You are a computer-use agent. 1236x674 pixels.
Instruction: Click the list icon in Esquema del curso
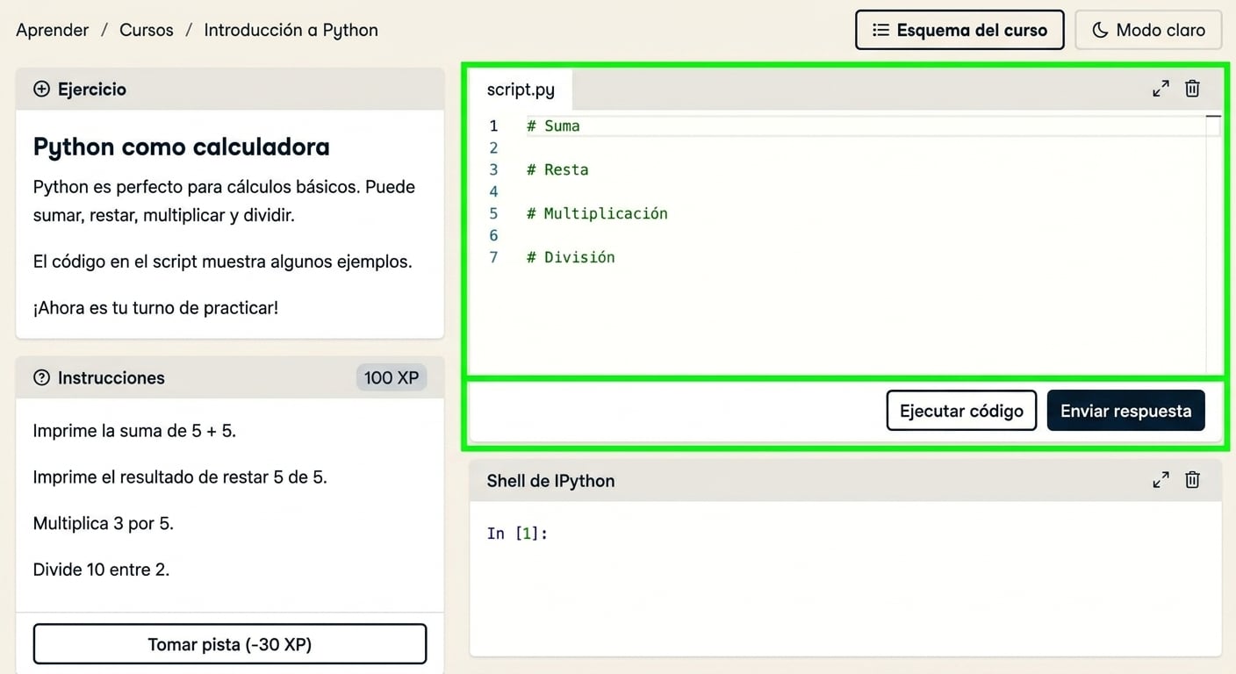click(880, 30)
